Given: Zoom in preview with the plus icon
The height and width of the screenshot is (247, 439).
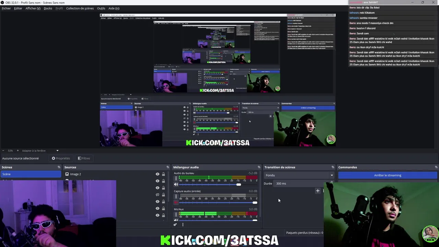Looking at the screenshot, I should [17, 151].
